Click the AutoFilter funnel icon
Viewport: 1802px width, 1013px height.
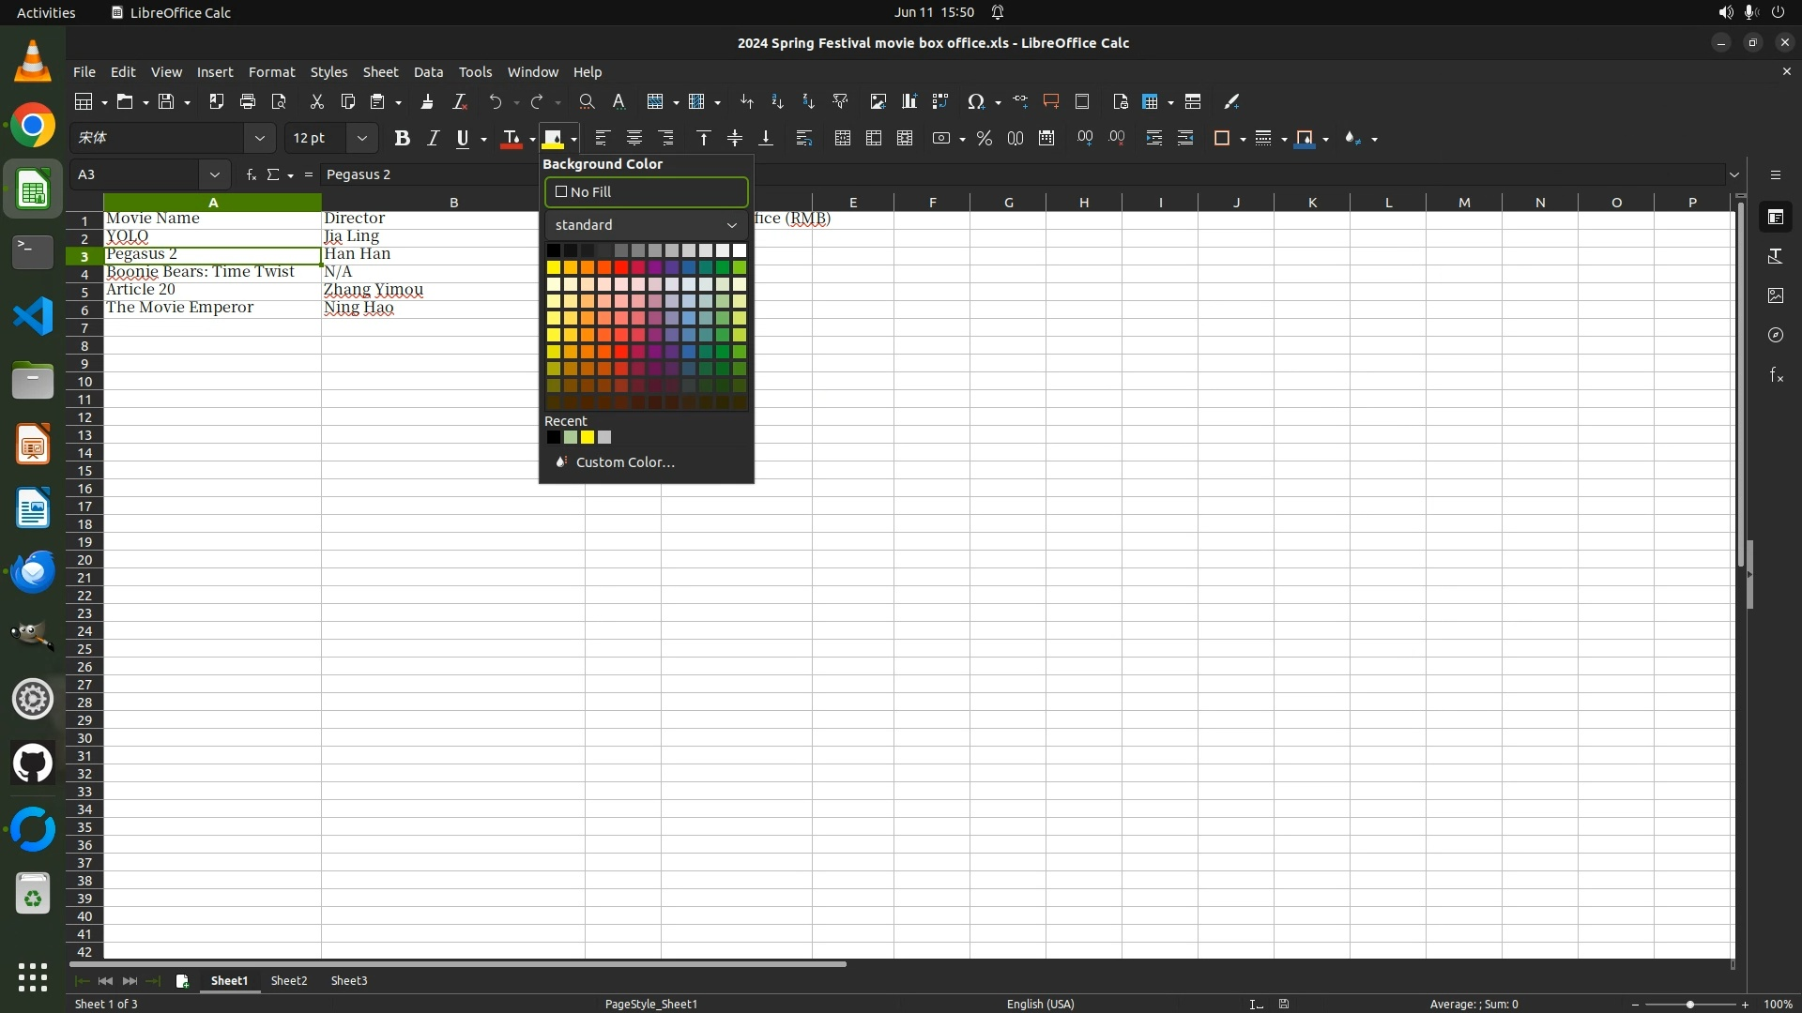point(840,101)
